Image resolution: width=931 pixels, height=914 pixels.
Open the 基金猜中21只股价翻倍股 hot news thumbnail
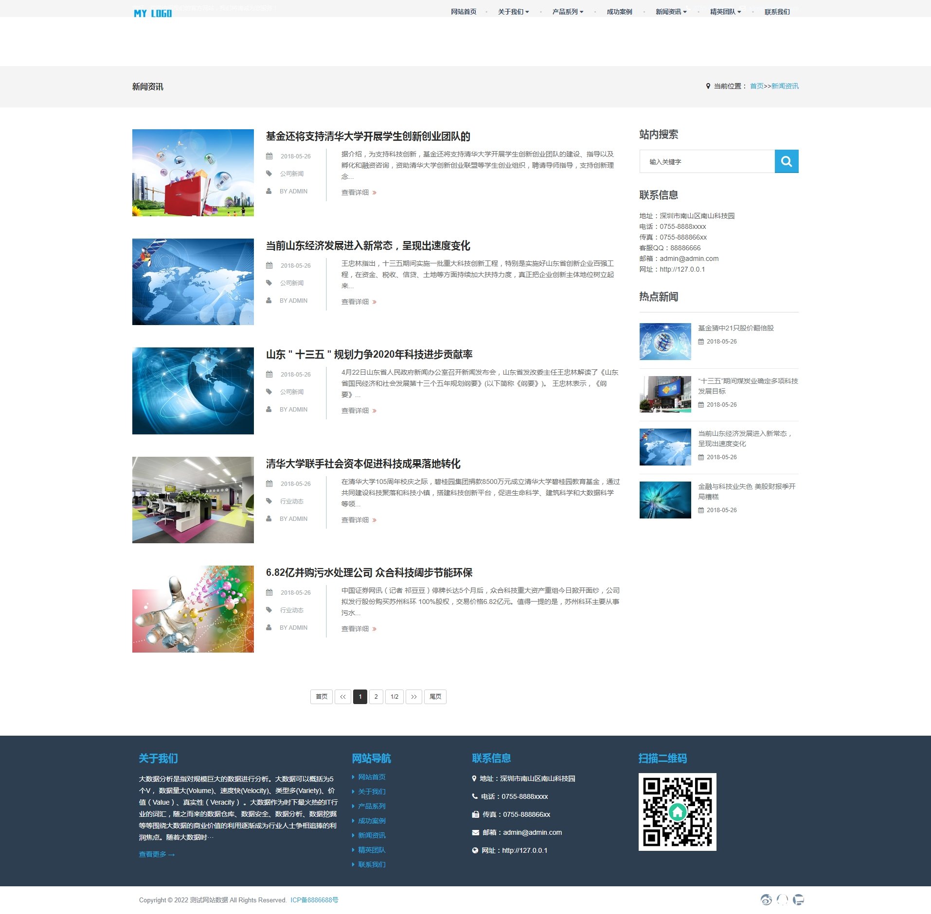(x=665, y=341)
